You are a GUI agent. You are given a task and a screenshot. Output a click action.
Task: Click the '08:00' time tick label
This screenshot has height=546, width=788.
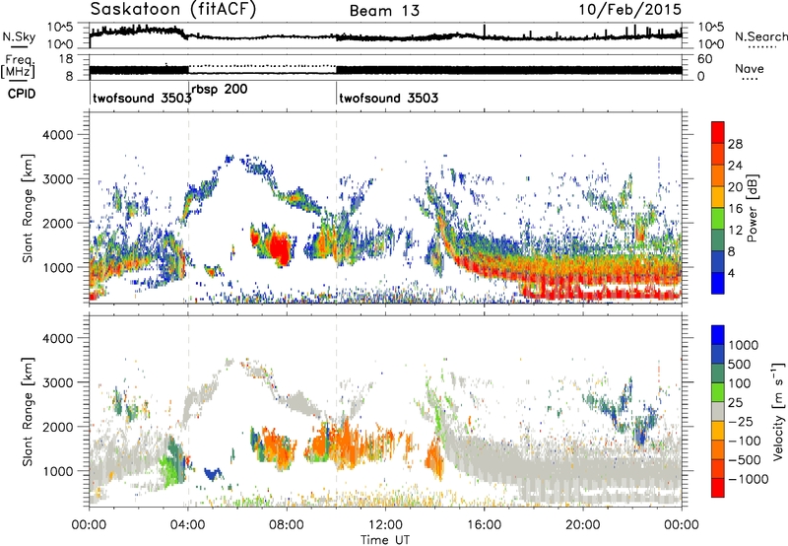pyautogui.click(x=287, y=525)
